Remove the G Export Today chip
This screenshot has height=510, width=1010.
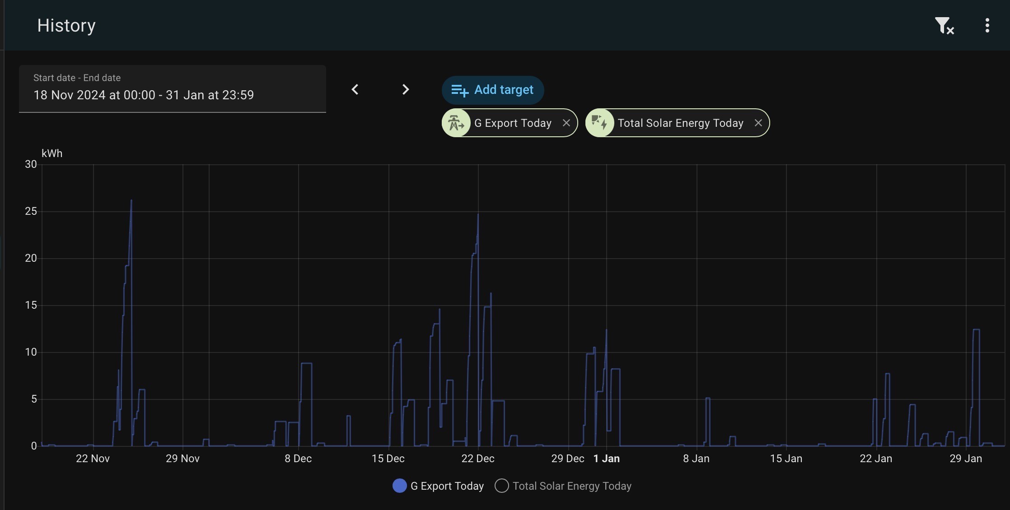[566, 123]
